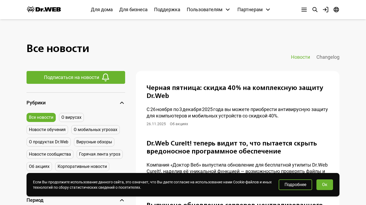Viewport: 366px width, 205px height.
Task: Open the language globe icon
Action: pyautogui.click(x=336, y=10)
